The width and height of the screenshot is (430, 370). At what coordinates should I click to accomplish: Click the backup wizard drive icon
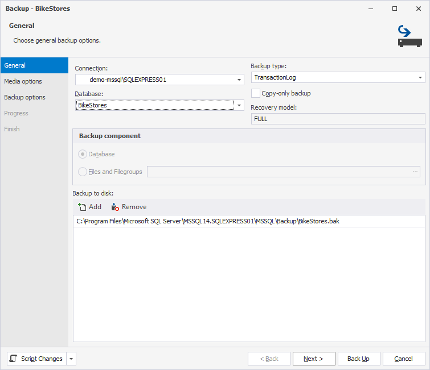[409, 36]
